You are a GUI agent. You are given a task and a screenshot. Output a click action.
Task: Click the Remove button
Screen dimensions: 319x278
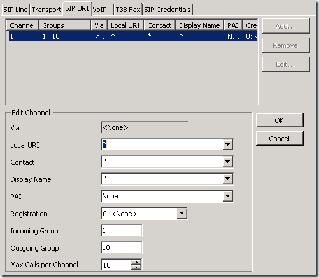coord(286,45)
